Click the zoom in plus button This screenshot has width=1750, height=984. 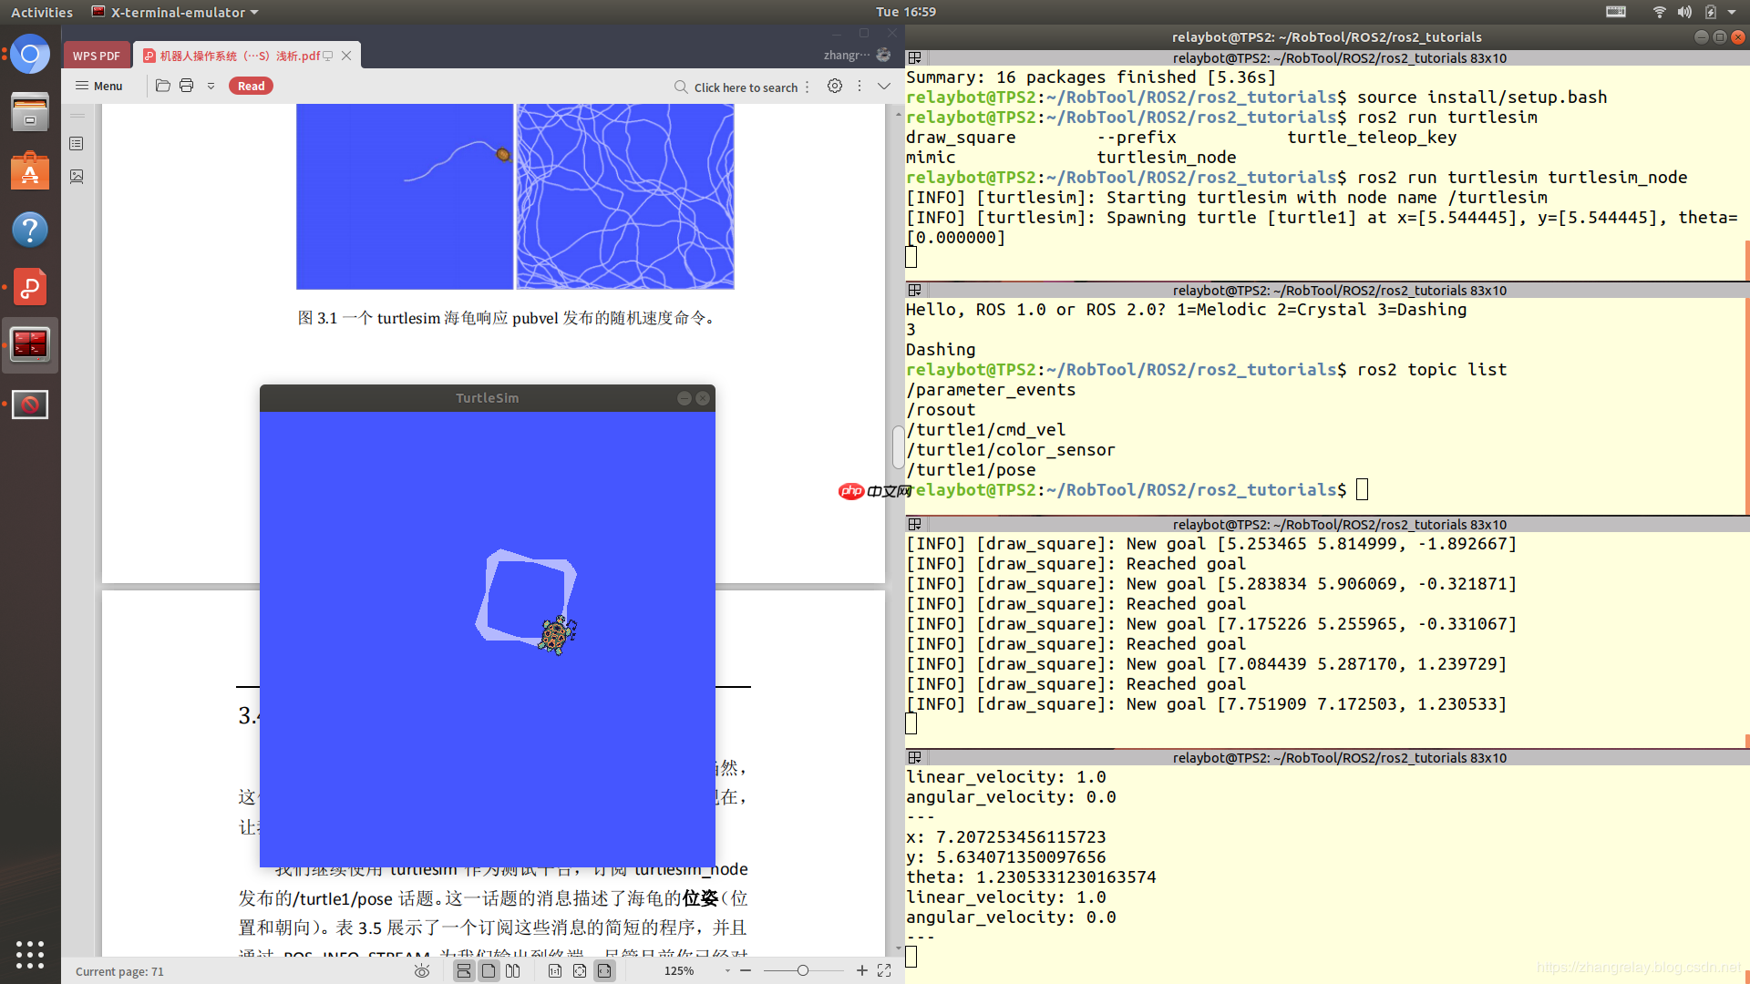(862, 971)
